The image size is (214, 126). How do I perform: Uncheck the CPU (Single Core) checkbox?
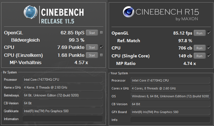(x=209, y=56)
